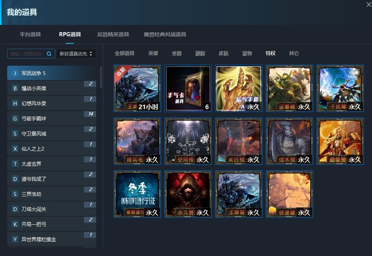The height and width of the screenshot is (256, 372).
Task: Filter items by 翅膀
Action: (200, 53)
